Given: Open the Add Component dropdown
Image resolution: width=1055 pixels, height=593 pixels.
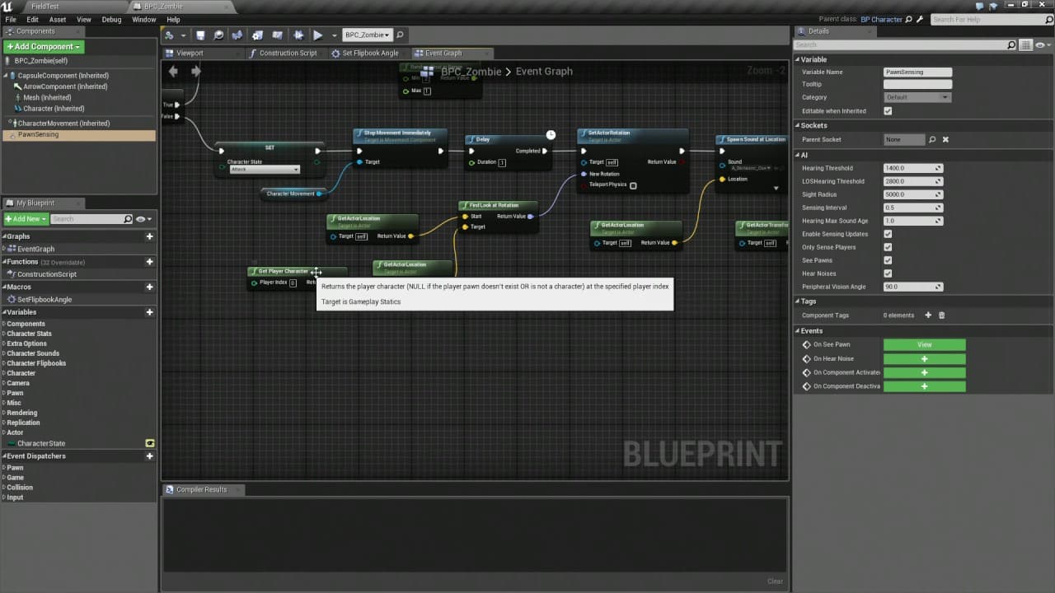Looking at the screenshot, I should tap(43, 47).
